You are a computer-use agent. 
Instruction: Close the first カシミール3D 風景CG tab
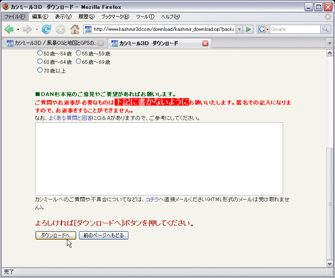pyautogui.click(x=101, y=43)
